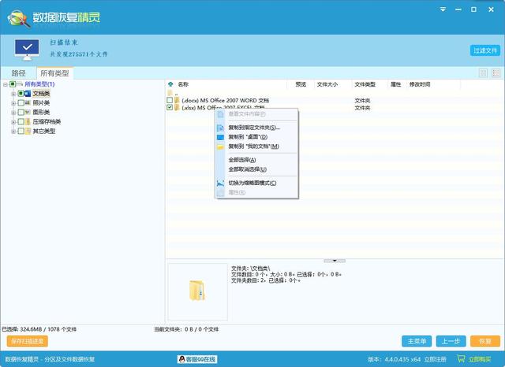Screen dimensions: 505x367
Task: Open the 立即购买 link
Action: pos(480,359)
